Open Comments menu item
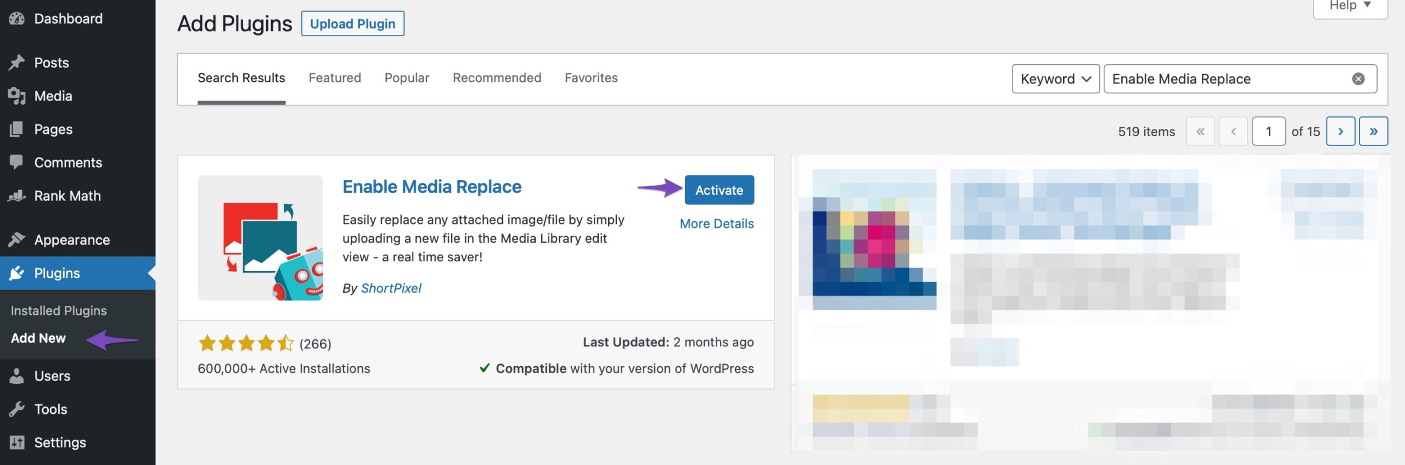This screenshot has height=465, width=1405. 77,163
